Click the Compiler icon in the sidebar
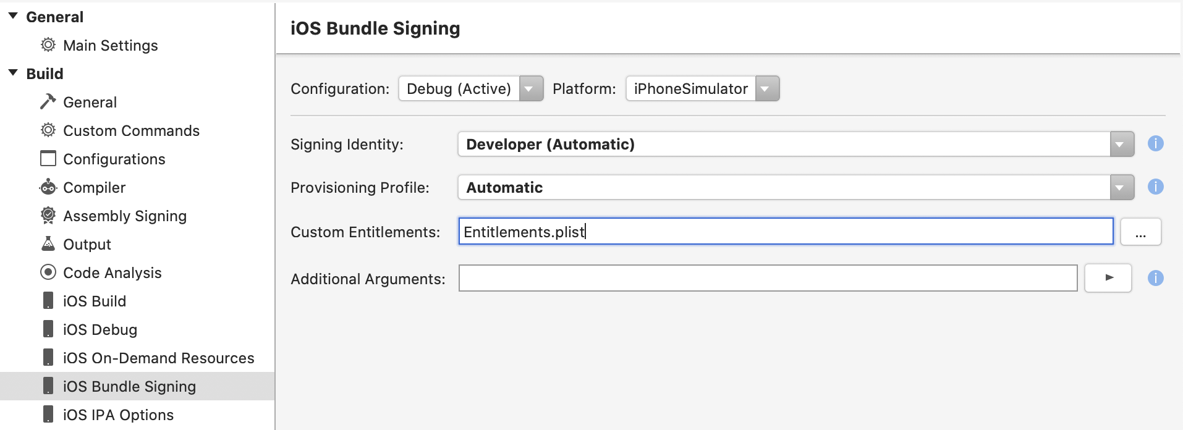1183x430 pixels. point(48,187)
